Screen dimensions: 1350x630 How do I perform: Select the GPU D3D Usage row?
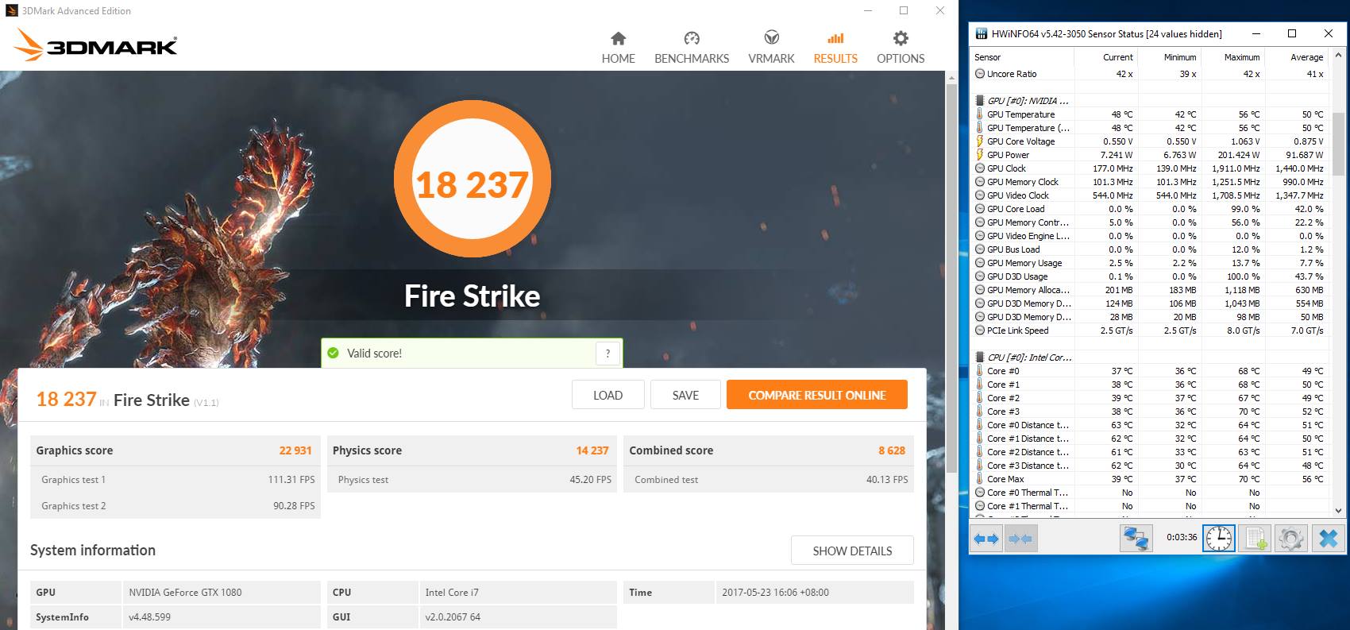1151,276
